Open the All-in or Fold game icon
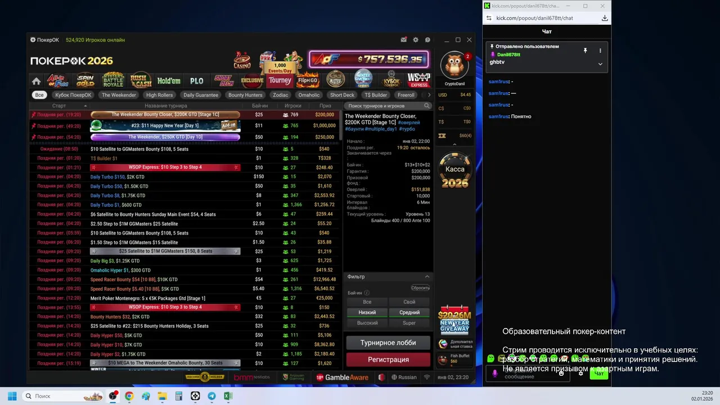This screenshot has width=720, height=405. tap(58, 80)
